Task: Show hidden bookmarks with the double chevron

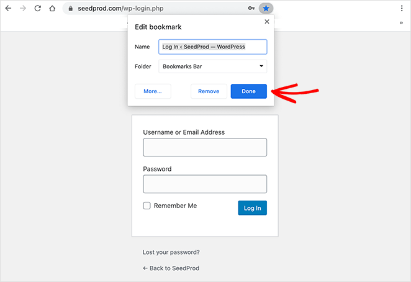Action: 401,23
